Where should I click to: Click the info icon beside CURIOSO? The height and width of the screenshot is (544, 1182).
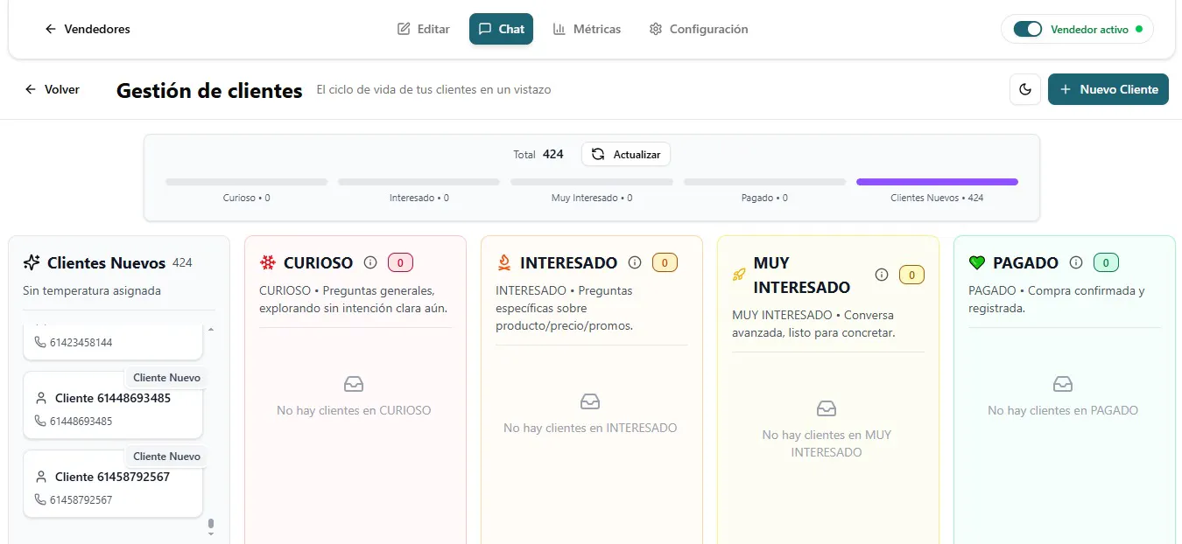[x=370, y=262]
